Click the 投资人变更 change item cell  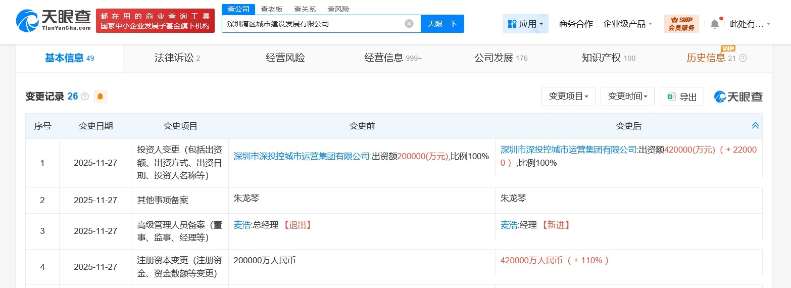180,163
